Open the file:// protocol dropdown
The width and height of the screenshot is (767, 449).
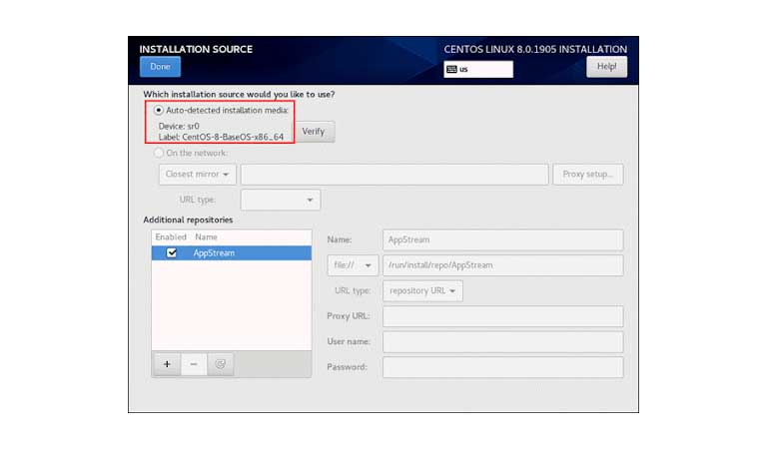pyautogui.click(x=353, y=265)
